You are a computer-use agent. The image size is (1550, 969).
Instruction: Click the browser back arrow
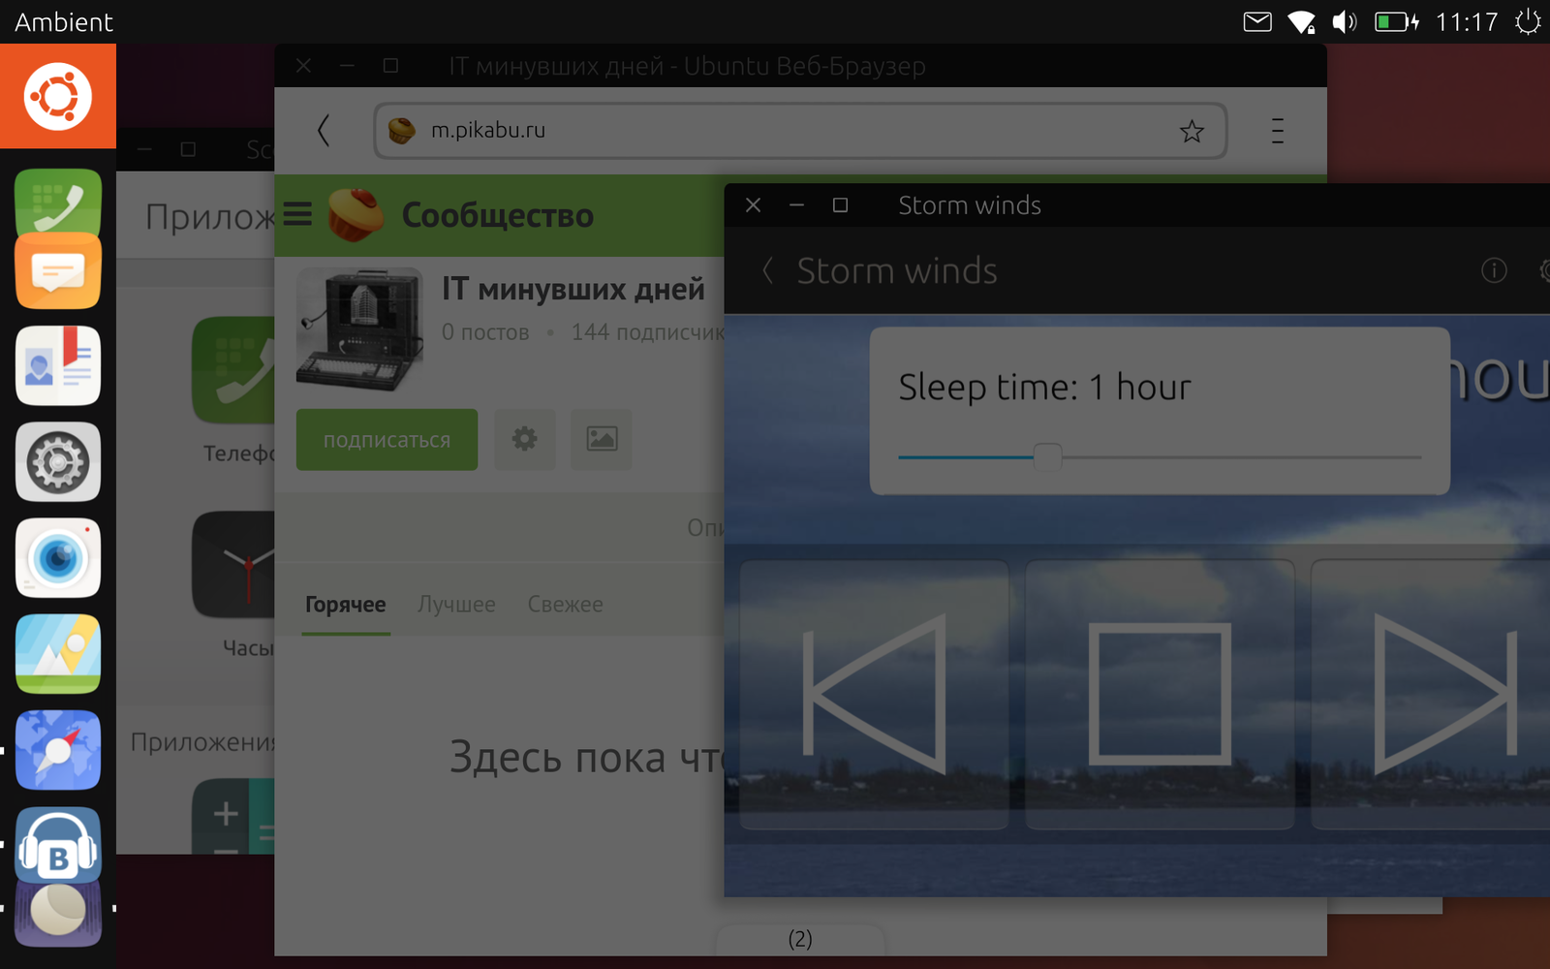click(x=325, y=131)
